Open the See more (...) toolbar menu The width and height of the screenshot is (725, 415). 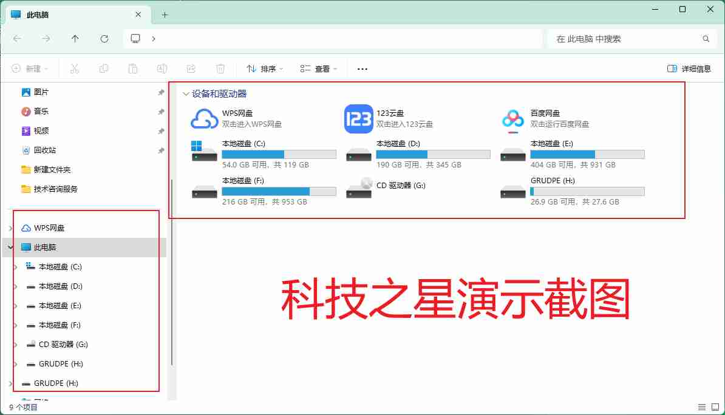362,69
